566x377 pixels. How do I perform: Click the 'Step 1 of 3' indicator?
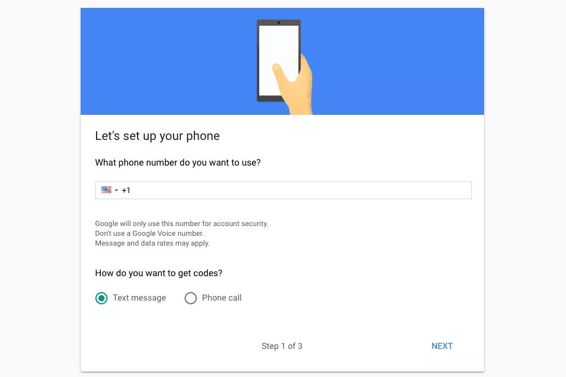(282, 346)
